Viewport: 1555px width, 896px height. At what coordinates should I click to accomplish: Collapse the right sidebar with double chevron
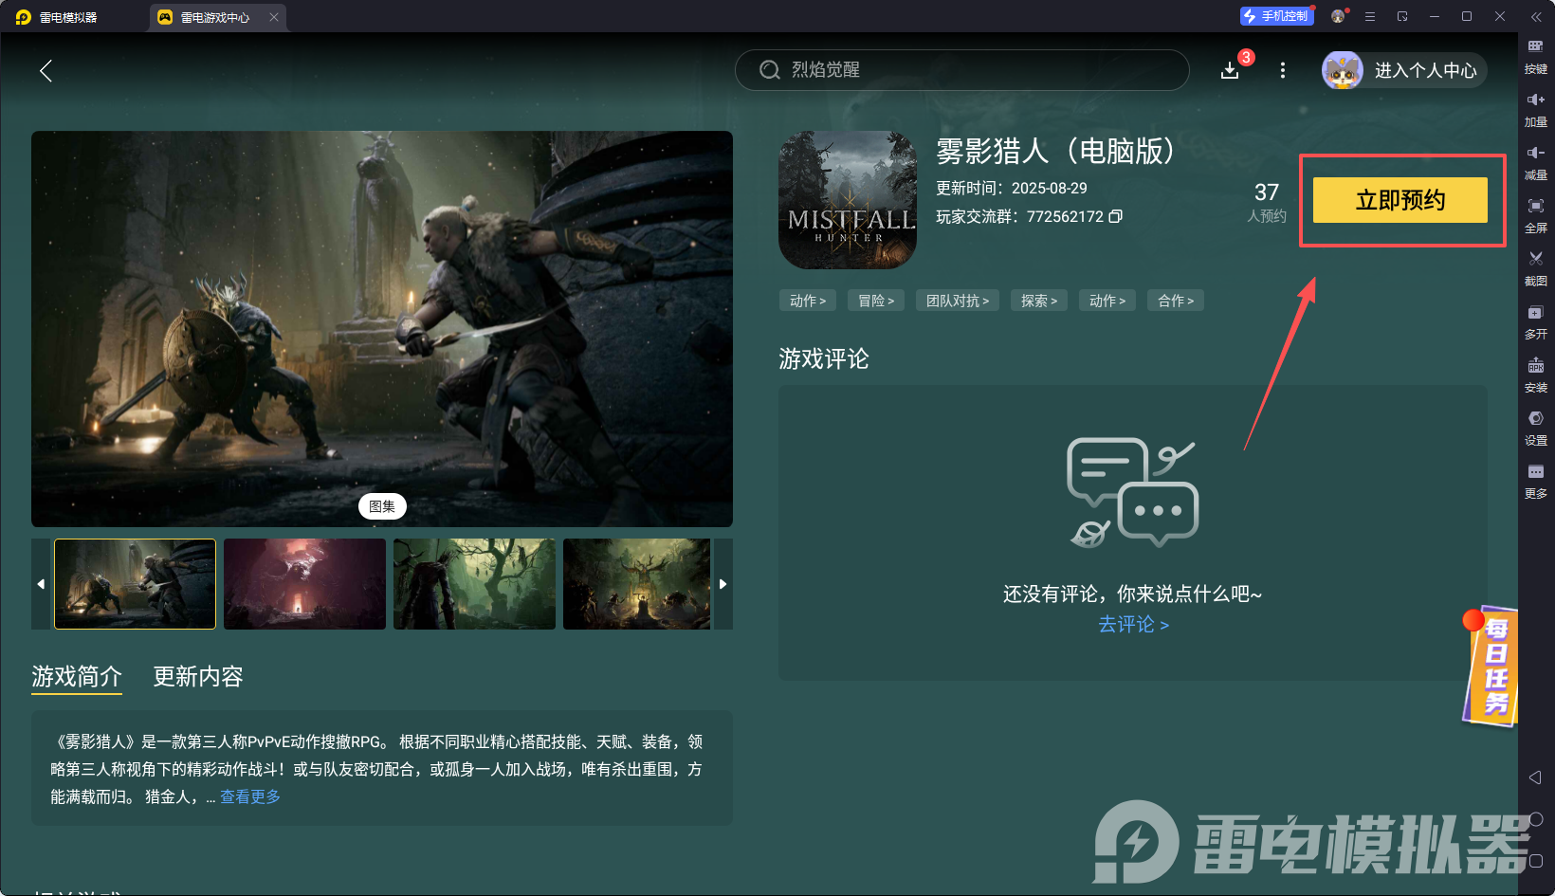coord(1536,16)
